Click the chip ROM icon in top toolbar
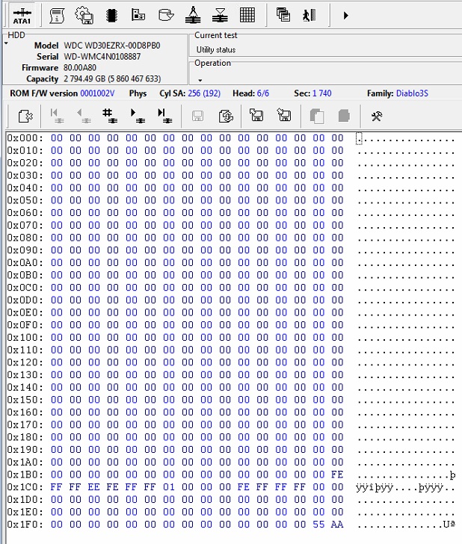Viewport: 462px width, 544px height. click(x=111, y=16)
